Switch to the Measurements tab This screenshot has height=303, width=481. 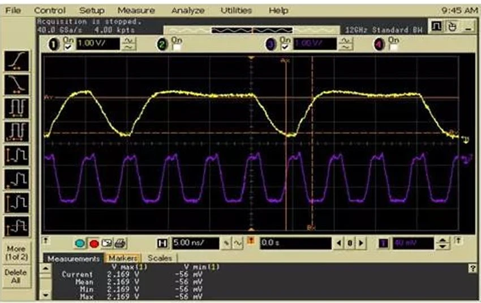coord(74,259)
